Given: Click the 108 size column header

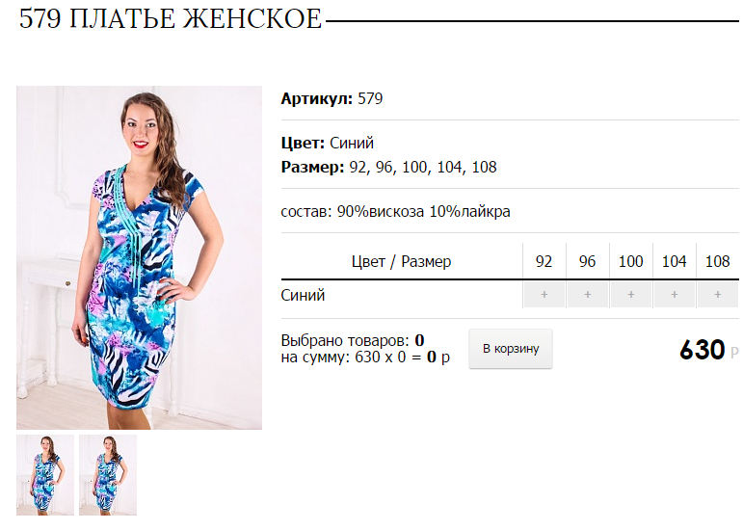Looking at the screenshot, I should pyautogui.click(x=717, y=261).
